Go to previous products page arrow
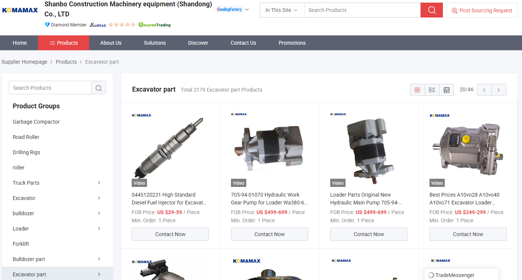Image resolution: width=522 pixels, height=280 pixels. click(x=484, y=90)
